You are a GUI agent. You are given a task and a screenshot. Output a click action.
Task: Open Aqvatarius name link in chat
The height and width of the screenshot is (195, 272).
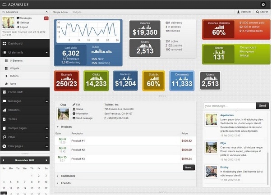point(227,115)
